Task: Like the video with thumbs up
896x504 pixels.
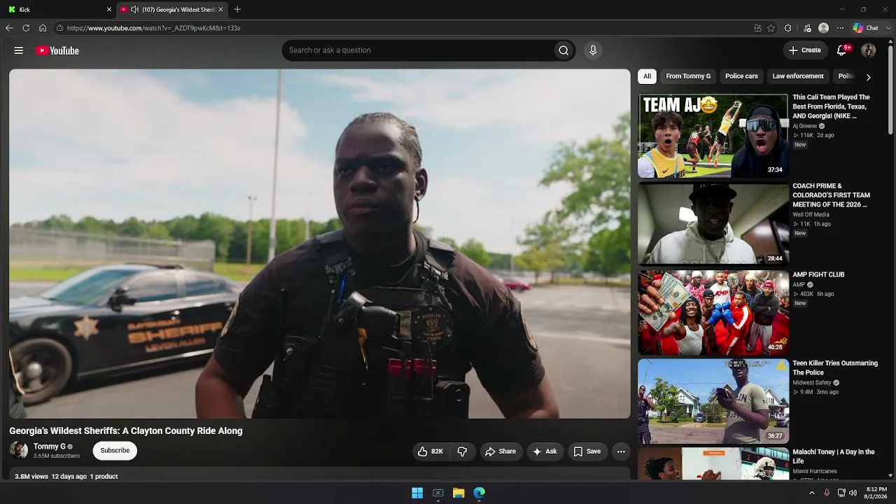Action: [x=430, y=451]
